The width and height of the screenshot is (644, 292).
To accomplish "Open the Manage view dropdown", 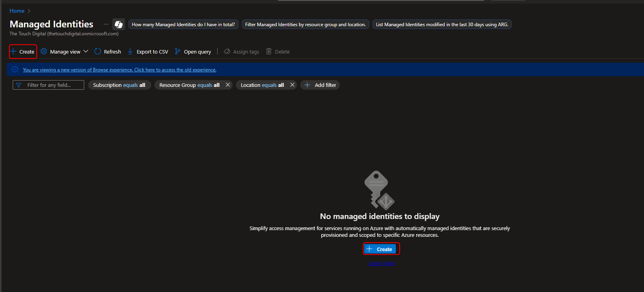I will [x=64, y=52].
